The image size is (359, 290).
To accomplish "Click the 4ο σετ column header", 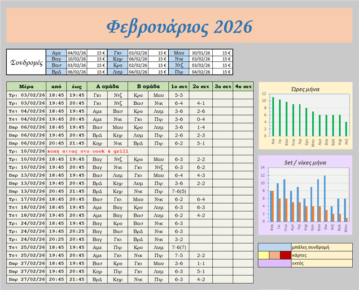I will [243, 86].
